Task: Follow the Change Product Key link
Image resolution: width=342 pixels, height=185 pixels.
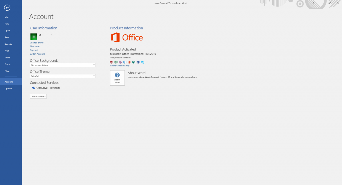Action: tap(120, 66)
